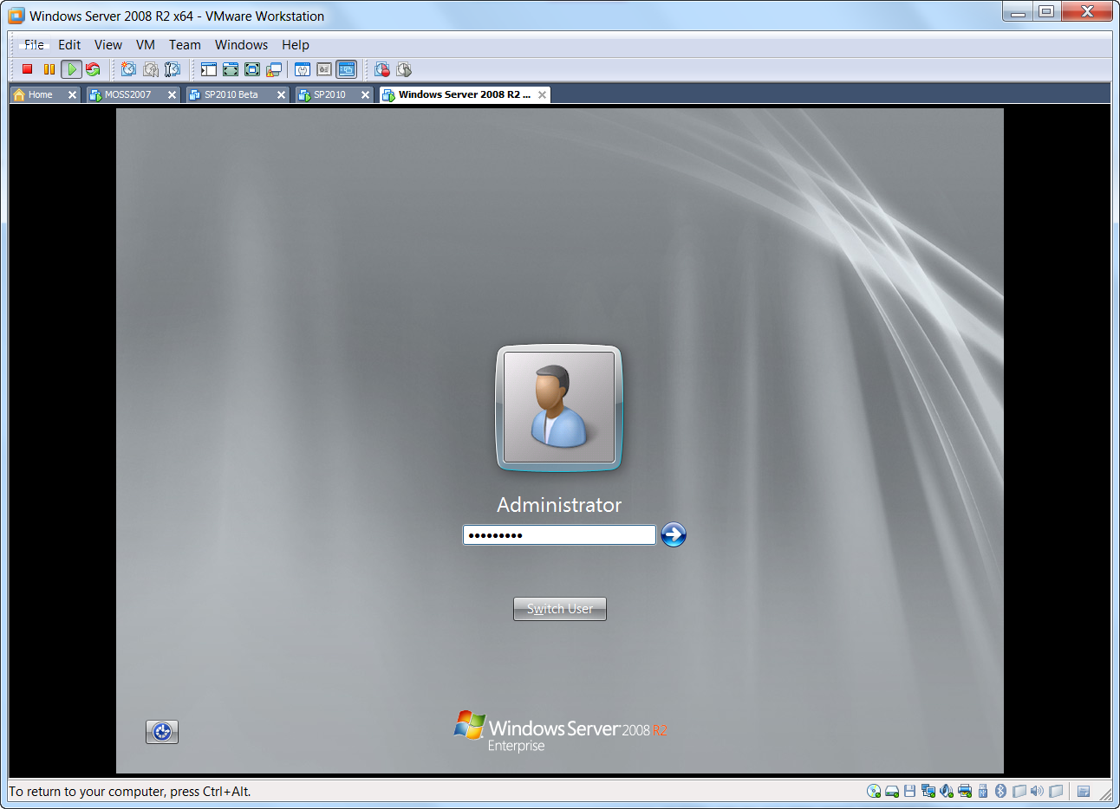Show the appliance view icon
The height and width of the screenshot is (809, 1120).
324,69
